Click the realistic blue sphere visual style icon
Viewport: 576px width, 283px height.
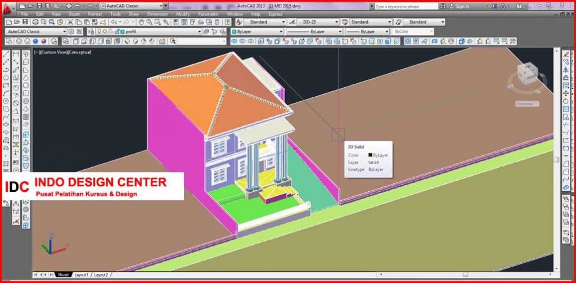tap(35, 41)
